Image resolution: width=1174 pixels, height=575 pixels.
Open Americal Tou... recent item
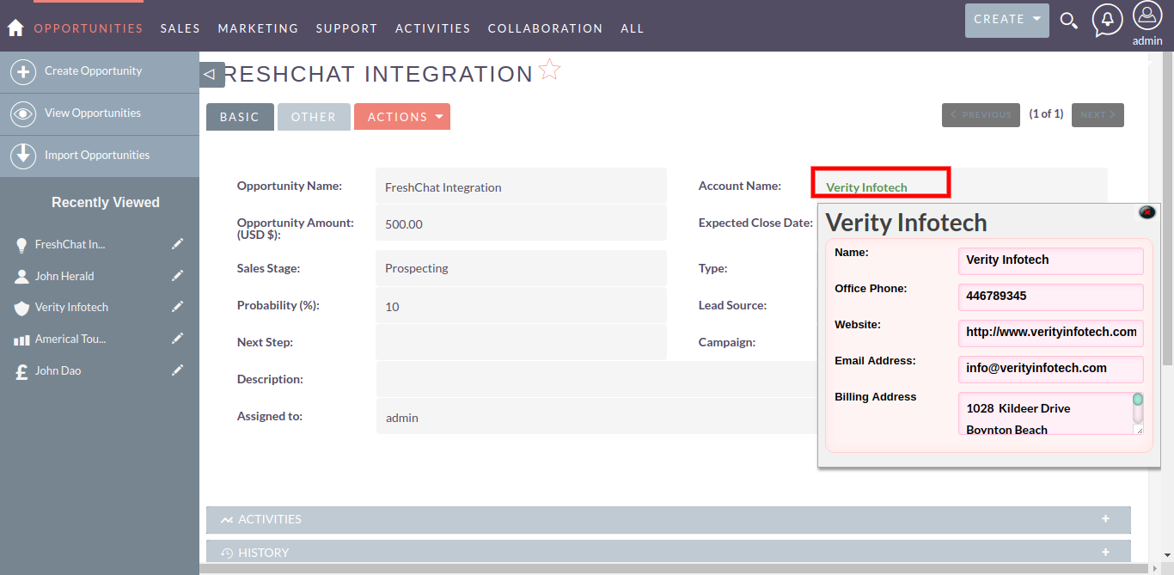click(70, 339)
